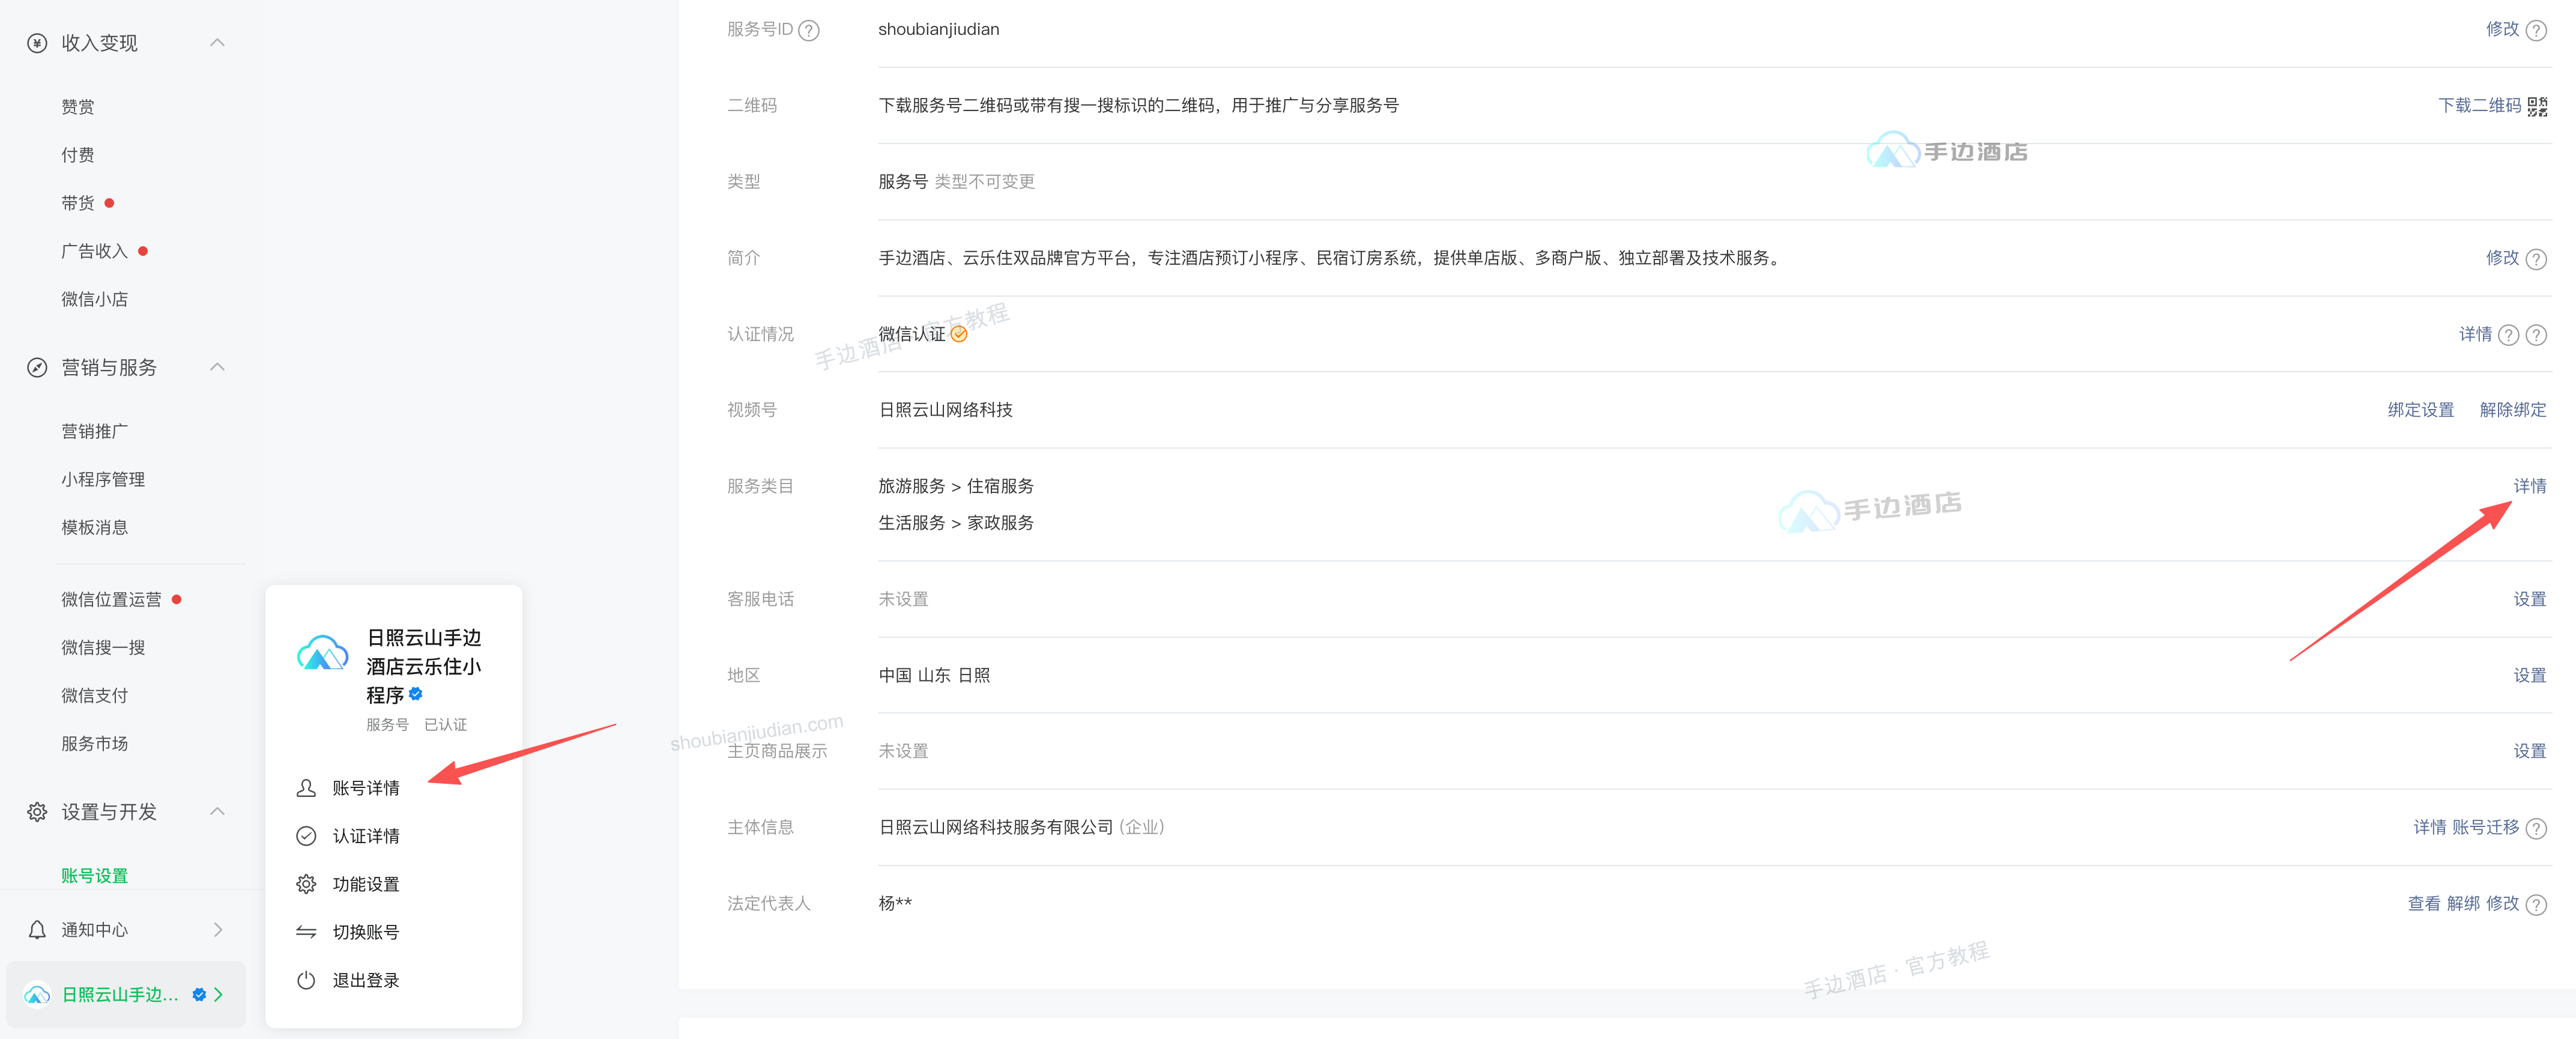
Task: Click the help icon beside 简介 修改
Action: tap(2536, 259)
